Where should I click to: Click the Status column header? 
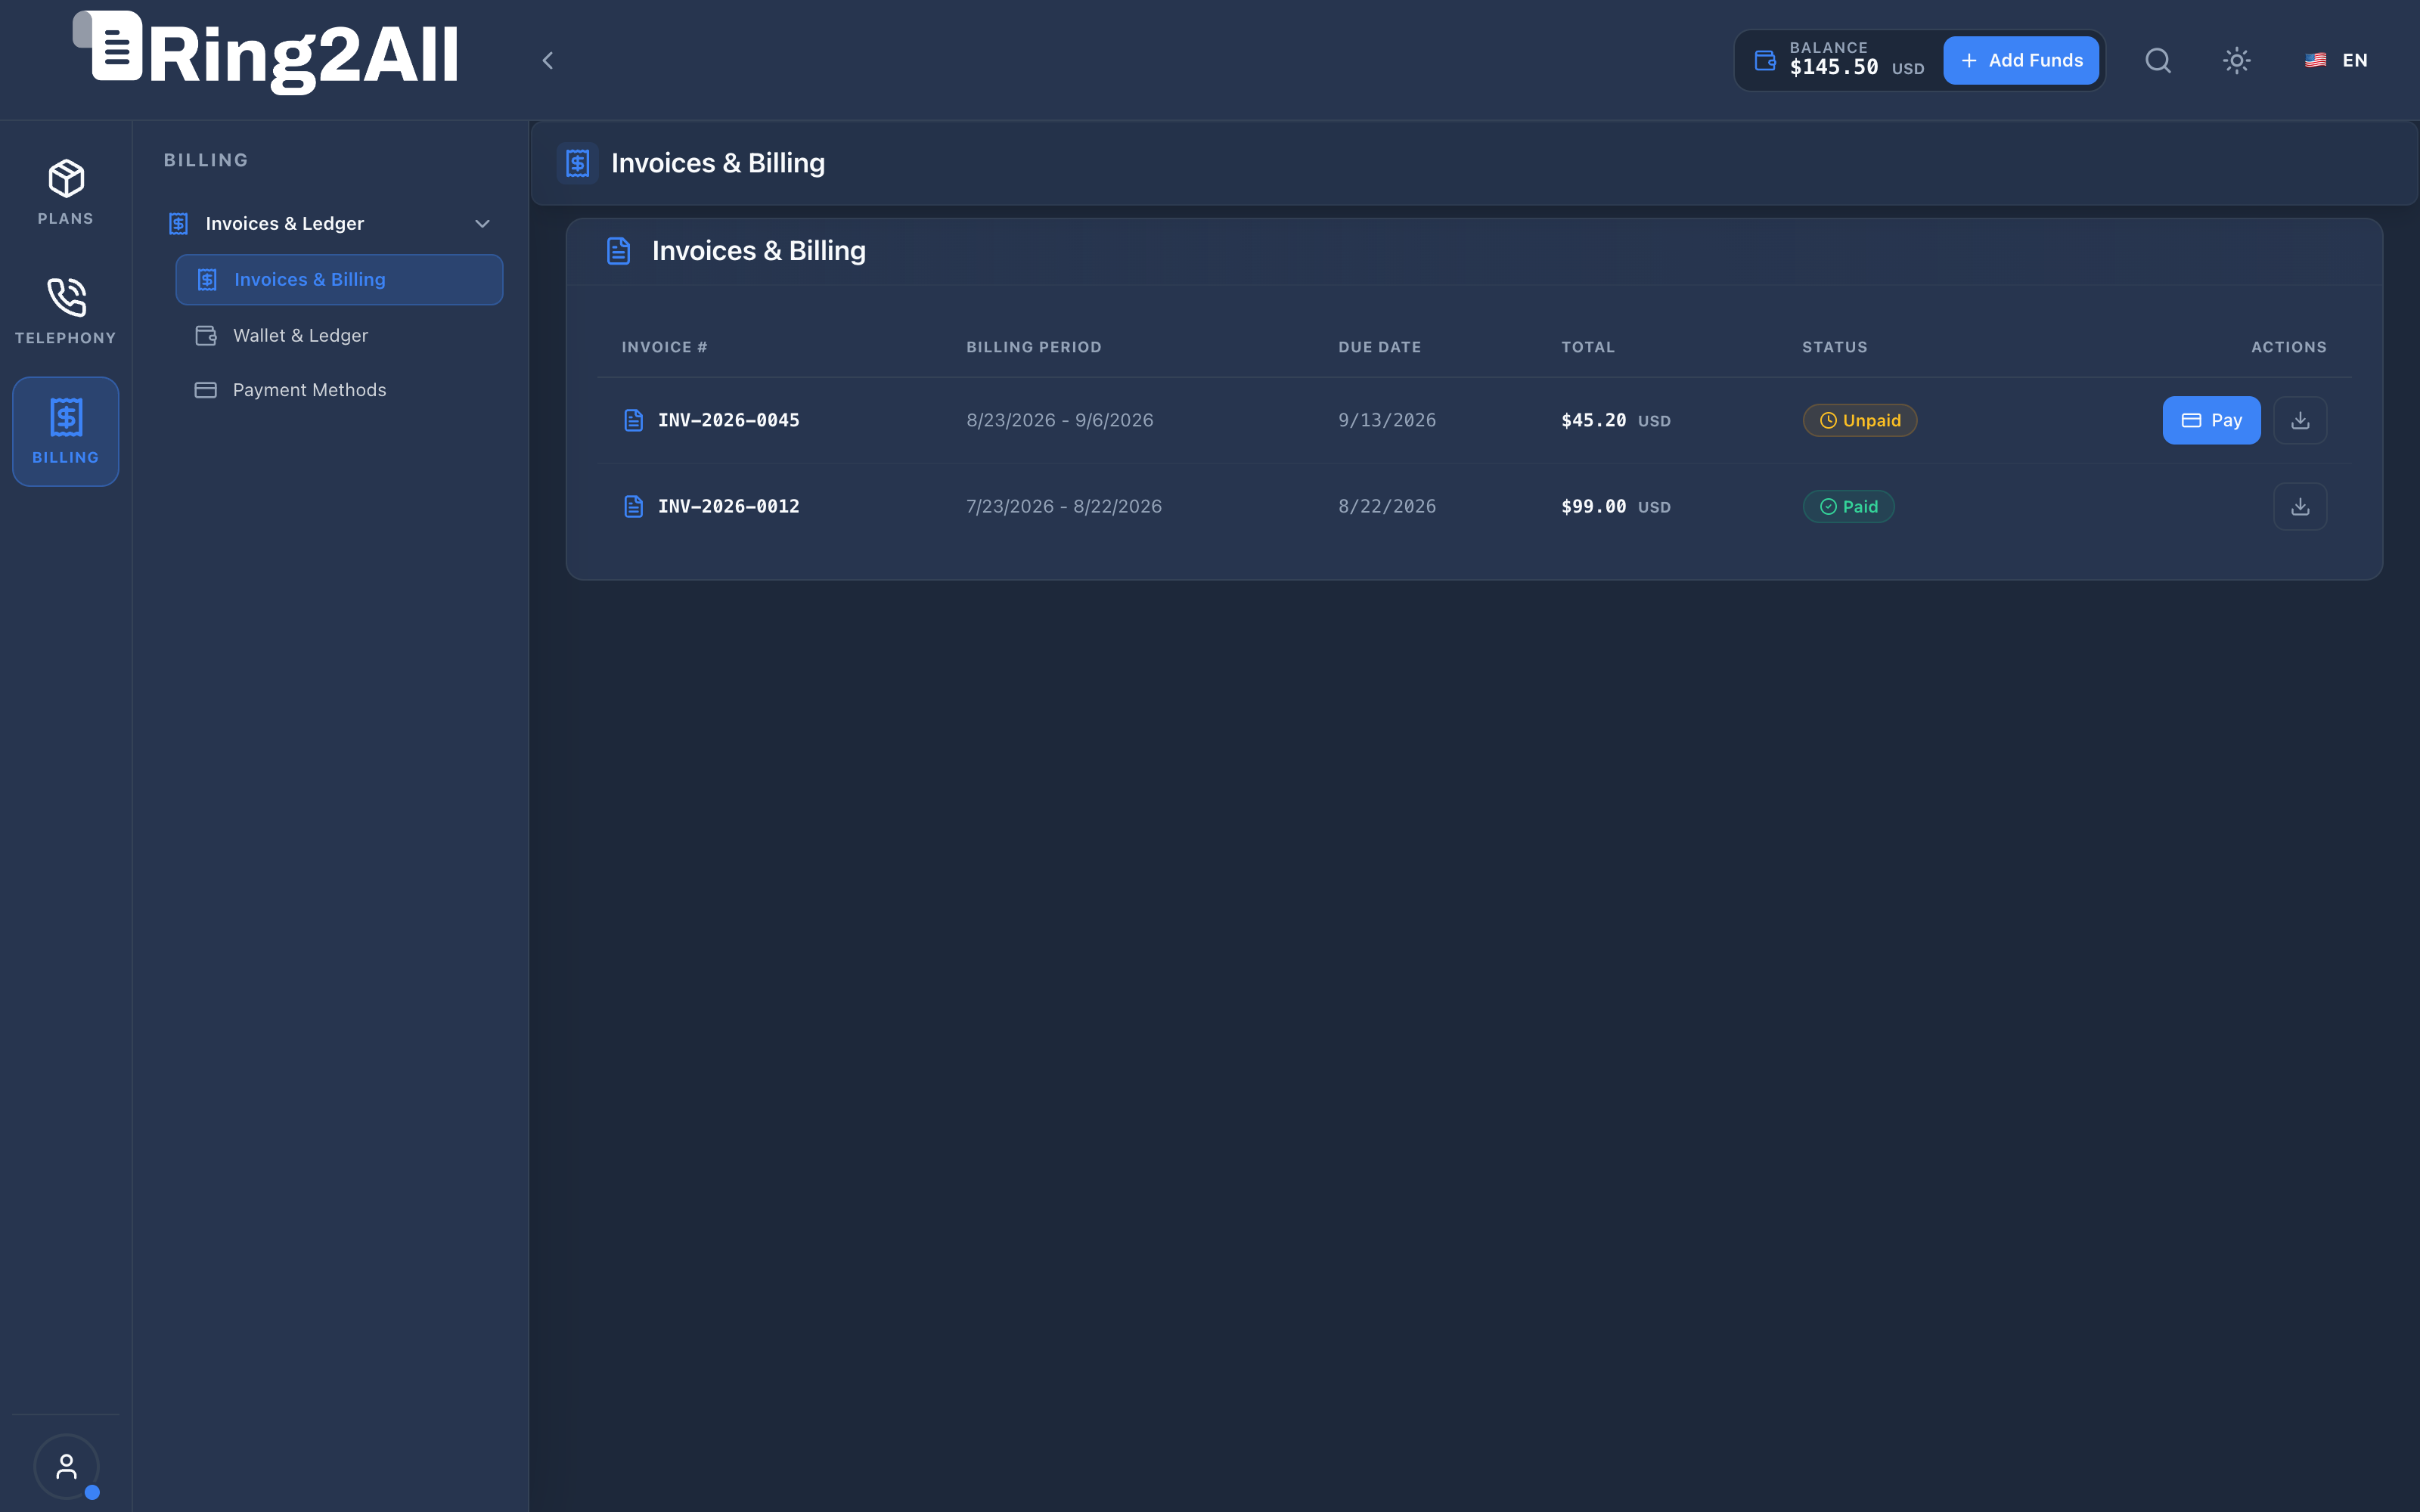[x=1835, y=347]
